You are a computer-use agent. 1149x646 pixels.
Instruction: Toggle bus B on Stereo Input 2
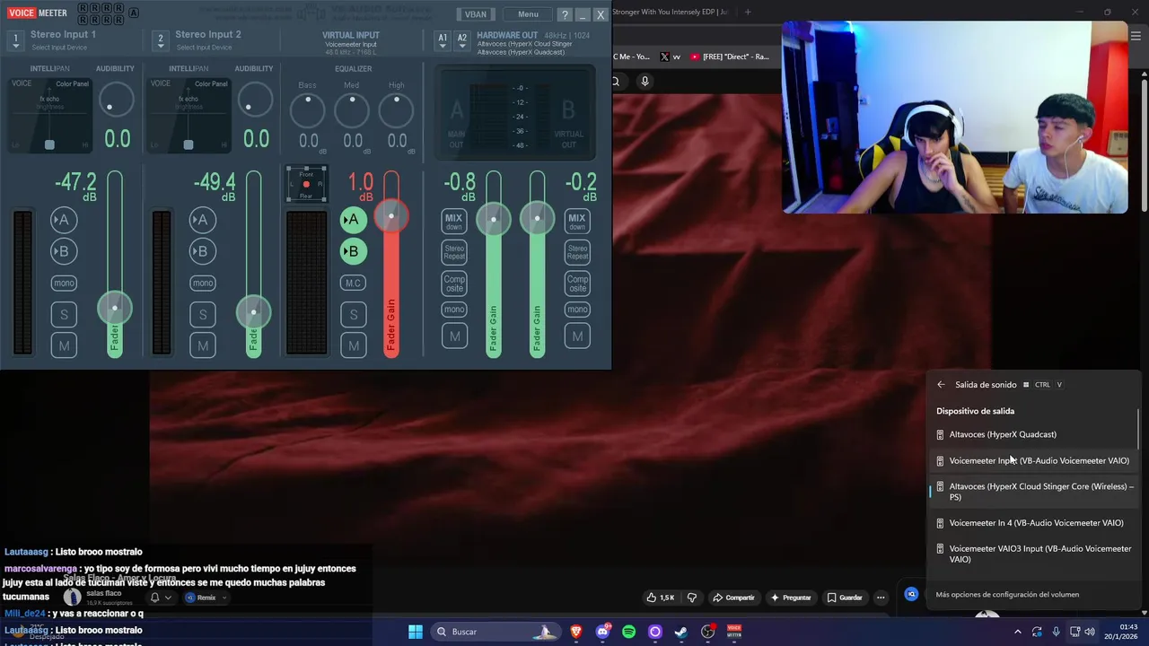coord(203,251)
